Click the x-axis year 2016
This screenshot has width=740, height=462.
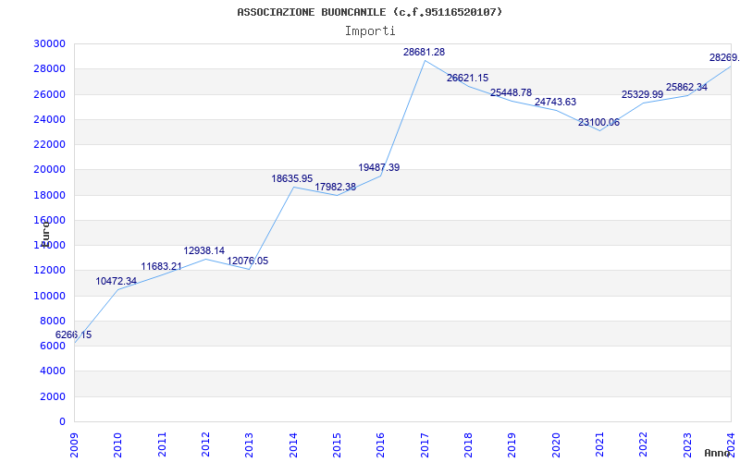click(x=380, y=444)
